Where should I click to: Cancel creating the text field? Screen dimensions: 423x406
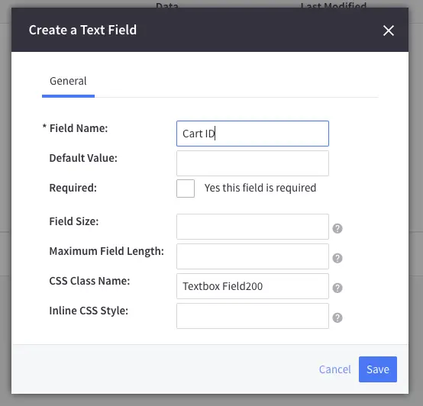(x=334, y=369)
